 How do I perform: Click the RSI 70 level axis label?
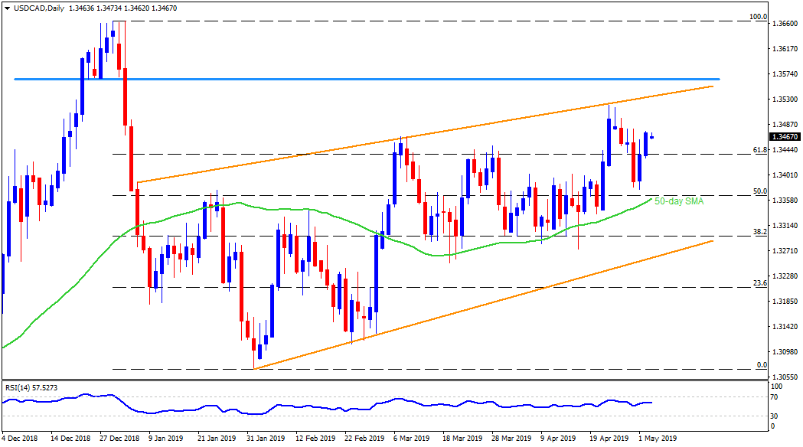click(x=774, y=396)
